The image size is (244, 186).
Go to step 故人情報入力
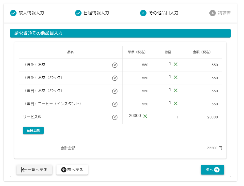(27, 13)
